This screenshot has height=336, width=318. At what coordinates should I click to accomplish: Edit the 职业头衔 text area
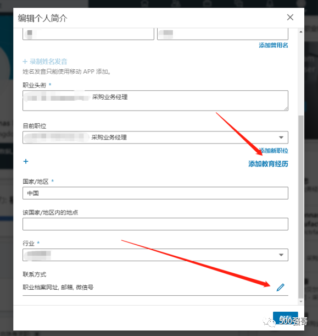155,101
